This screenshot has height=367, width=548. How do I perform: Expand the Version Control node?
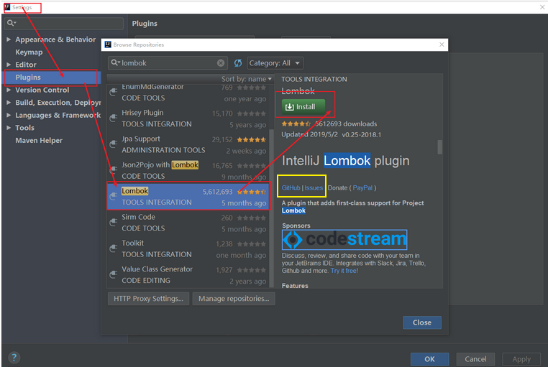point(9,90)
